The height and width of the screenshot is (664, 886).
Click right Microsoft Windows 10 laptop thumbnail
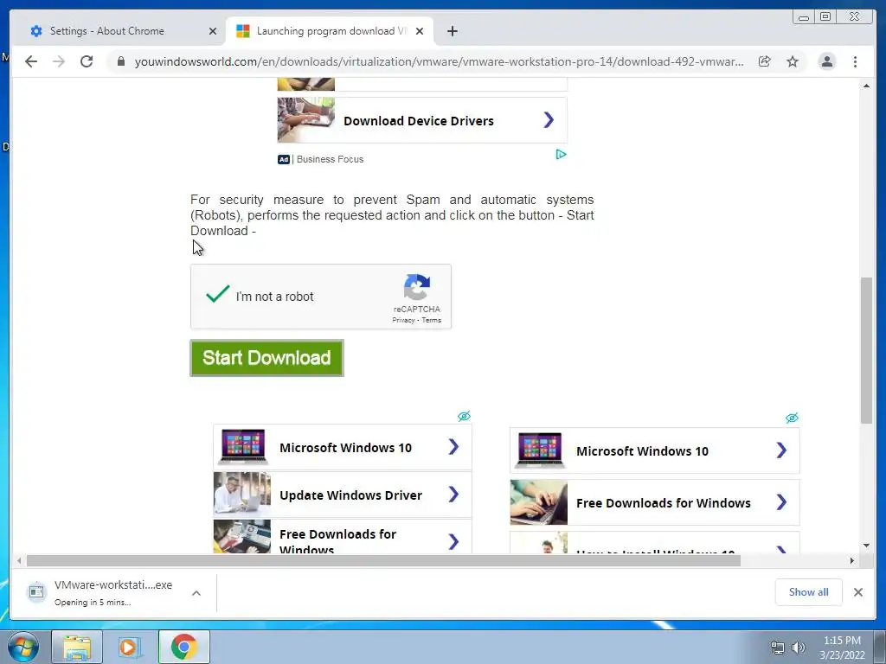(539, 450)
